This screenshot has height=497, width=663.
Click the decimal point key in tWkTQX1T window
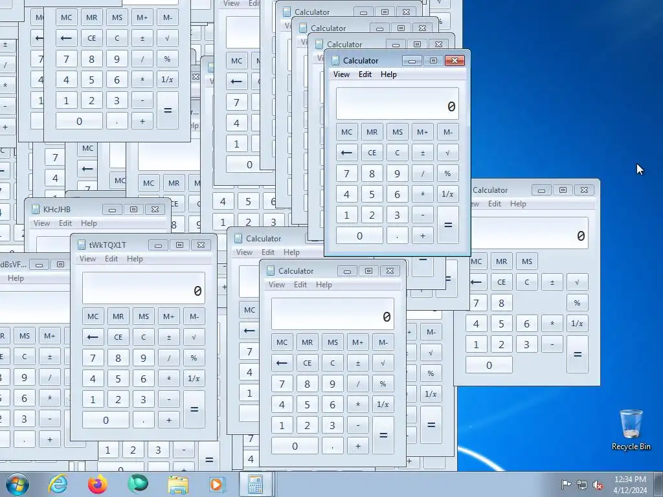(143, 419)
